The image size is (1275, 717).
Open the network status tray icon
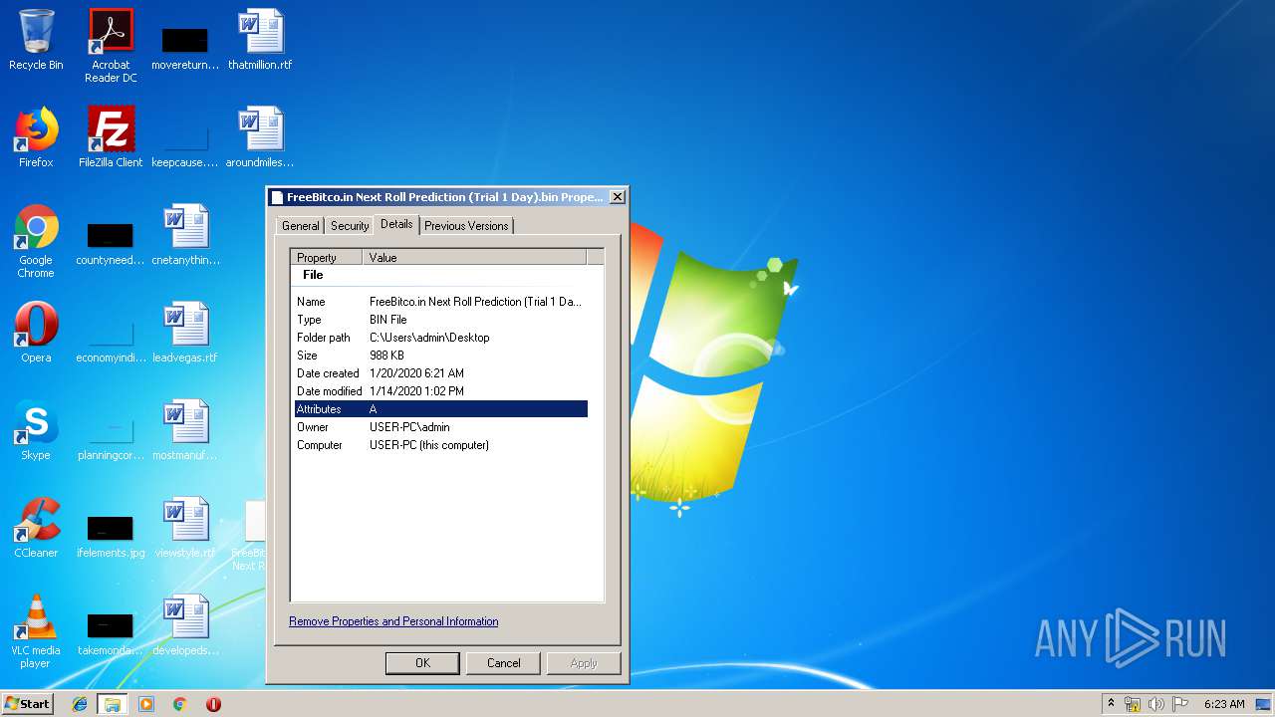coord(1133,704)
